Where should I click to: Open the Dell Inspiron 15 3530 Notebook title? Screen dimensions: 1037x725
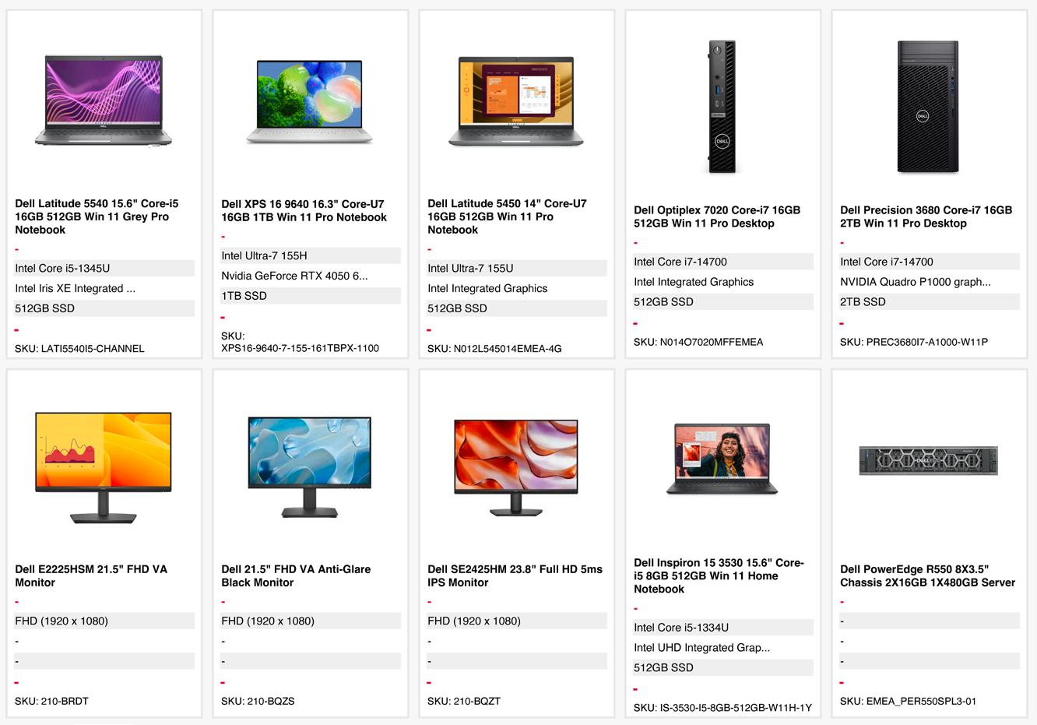719,575
